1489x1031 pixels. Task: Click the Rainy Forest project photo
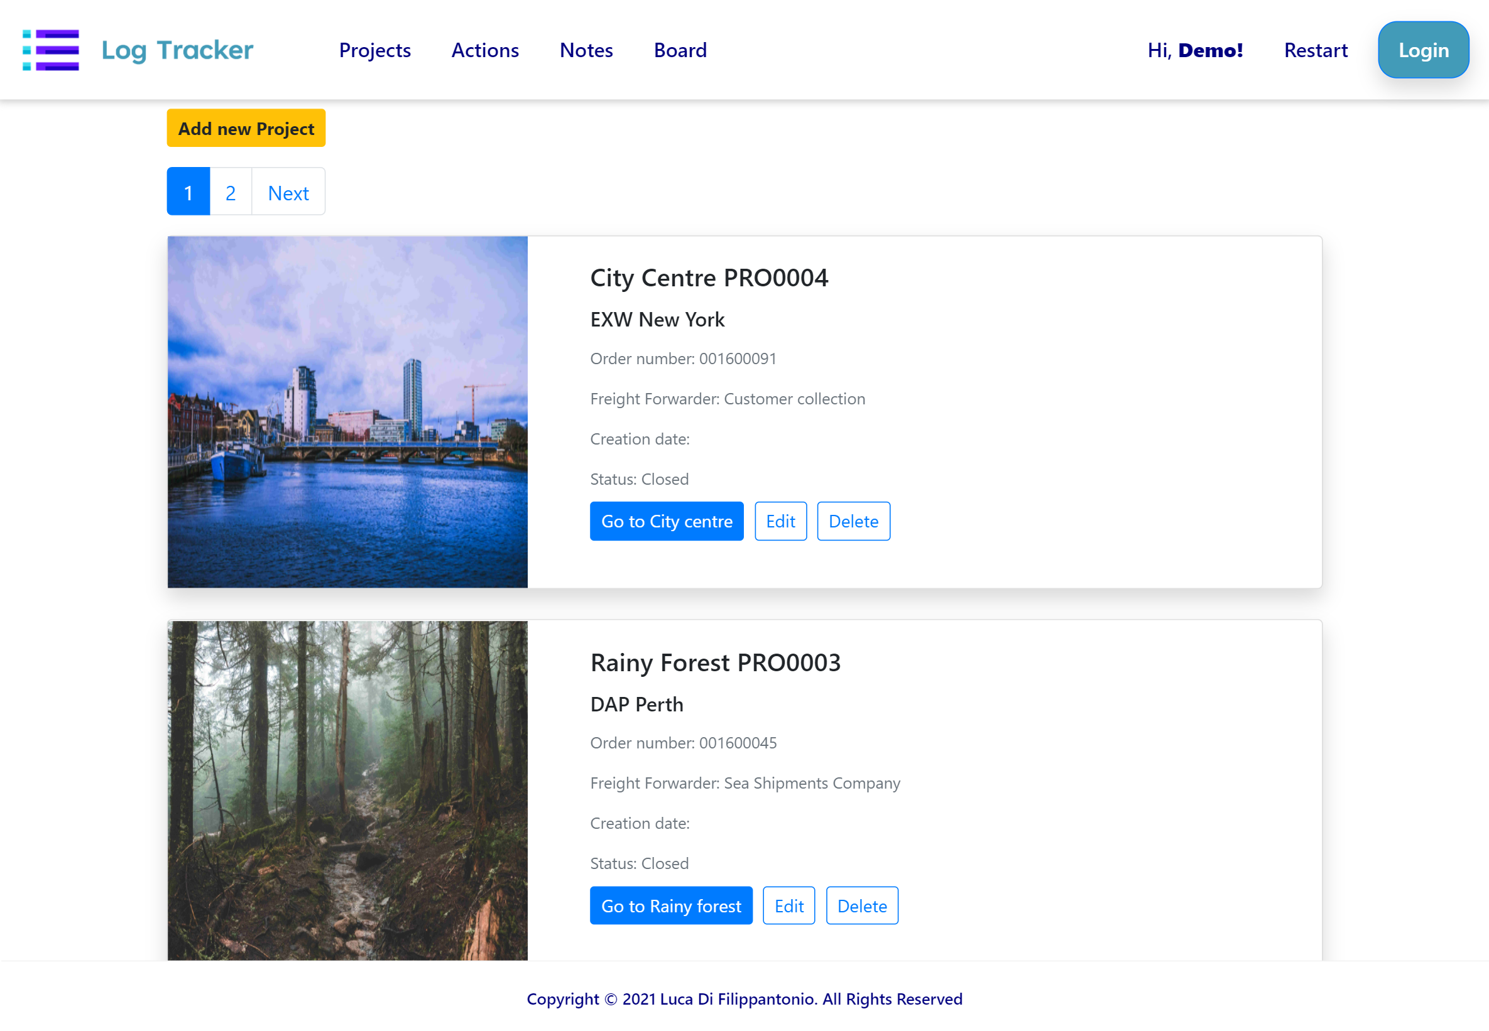point(347,790)
